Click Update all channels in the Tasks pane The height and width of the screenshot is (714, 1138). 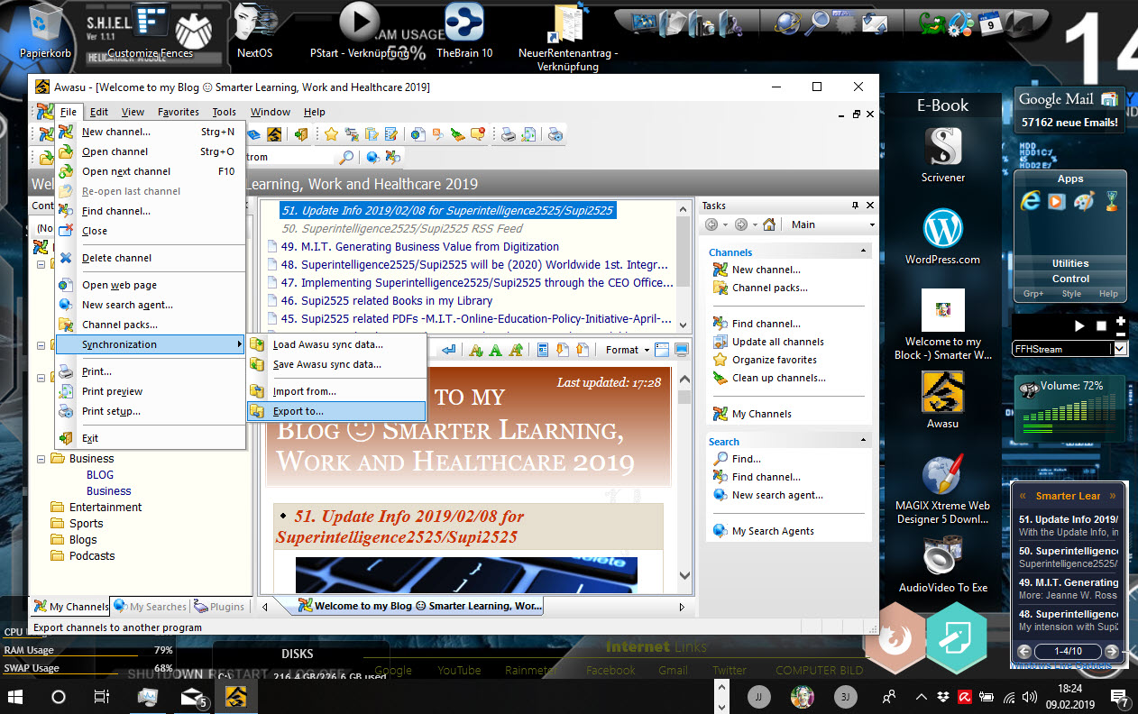pyautogui.click(x=777, y=342)
